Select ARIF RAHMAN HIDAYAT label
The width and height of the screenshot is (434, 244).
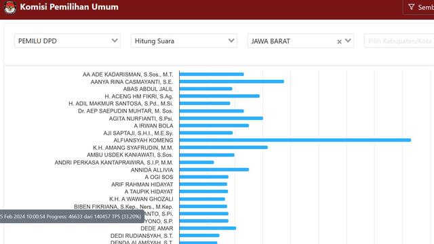coord(142,184)
